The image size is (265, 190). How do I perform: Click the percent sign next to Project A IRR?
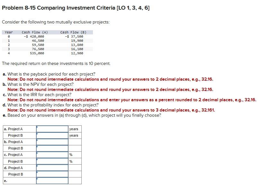click(71, 154)
